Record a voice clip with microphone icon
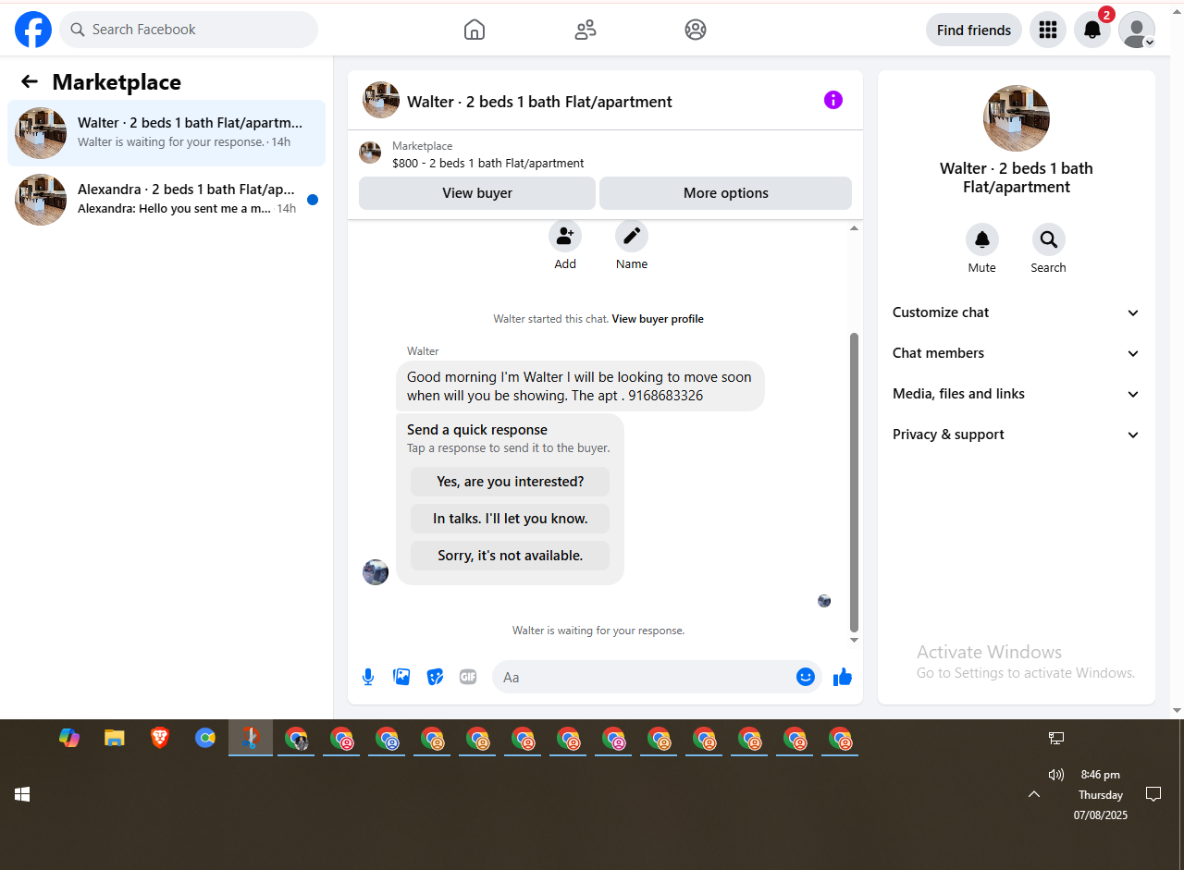The image size is (1184, 870). click(x=368, y=677)
